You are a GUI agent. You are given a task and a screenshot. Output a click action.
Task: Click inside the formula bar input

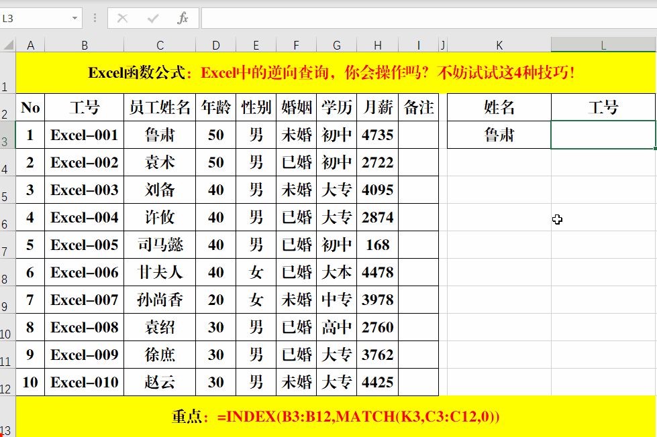429,18
